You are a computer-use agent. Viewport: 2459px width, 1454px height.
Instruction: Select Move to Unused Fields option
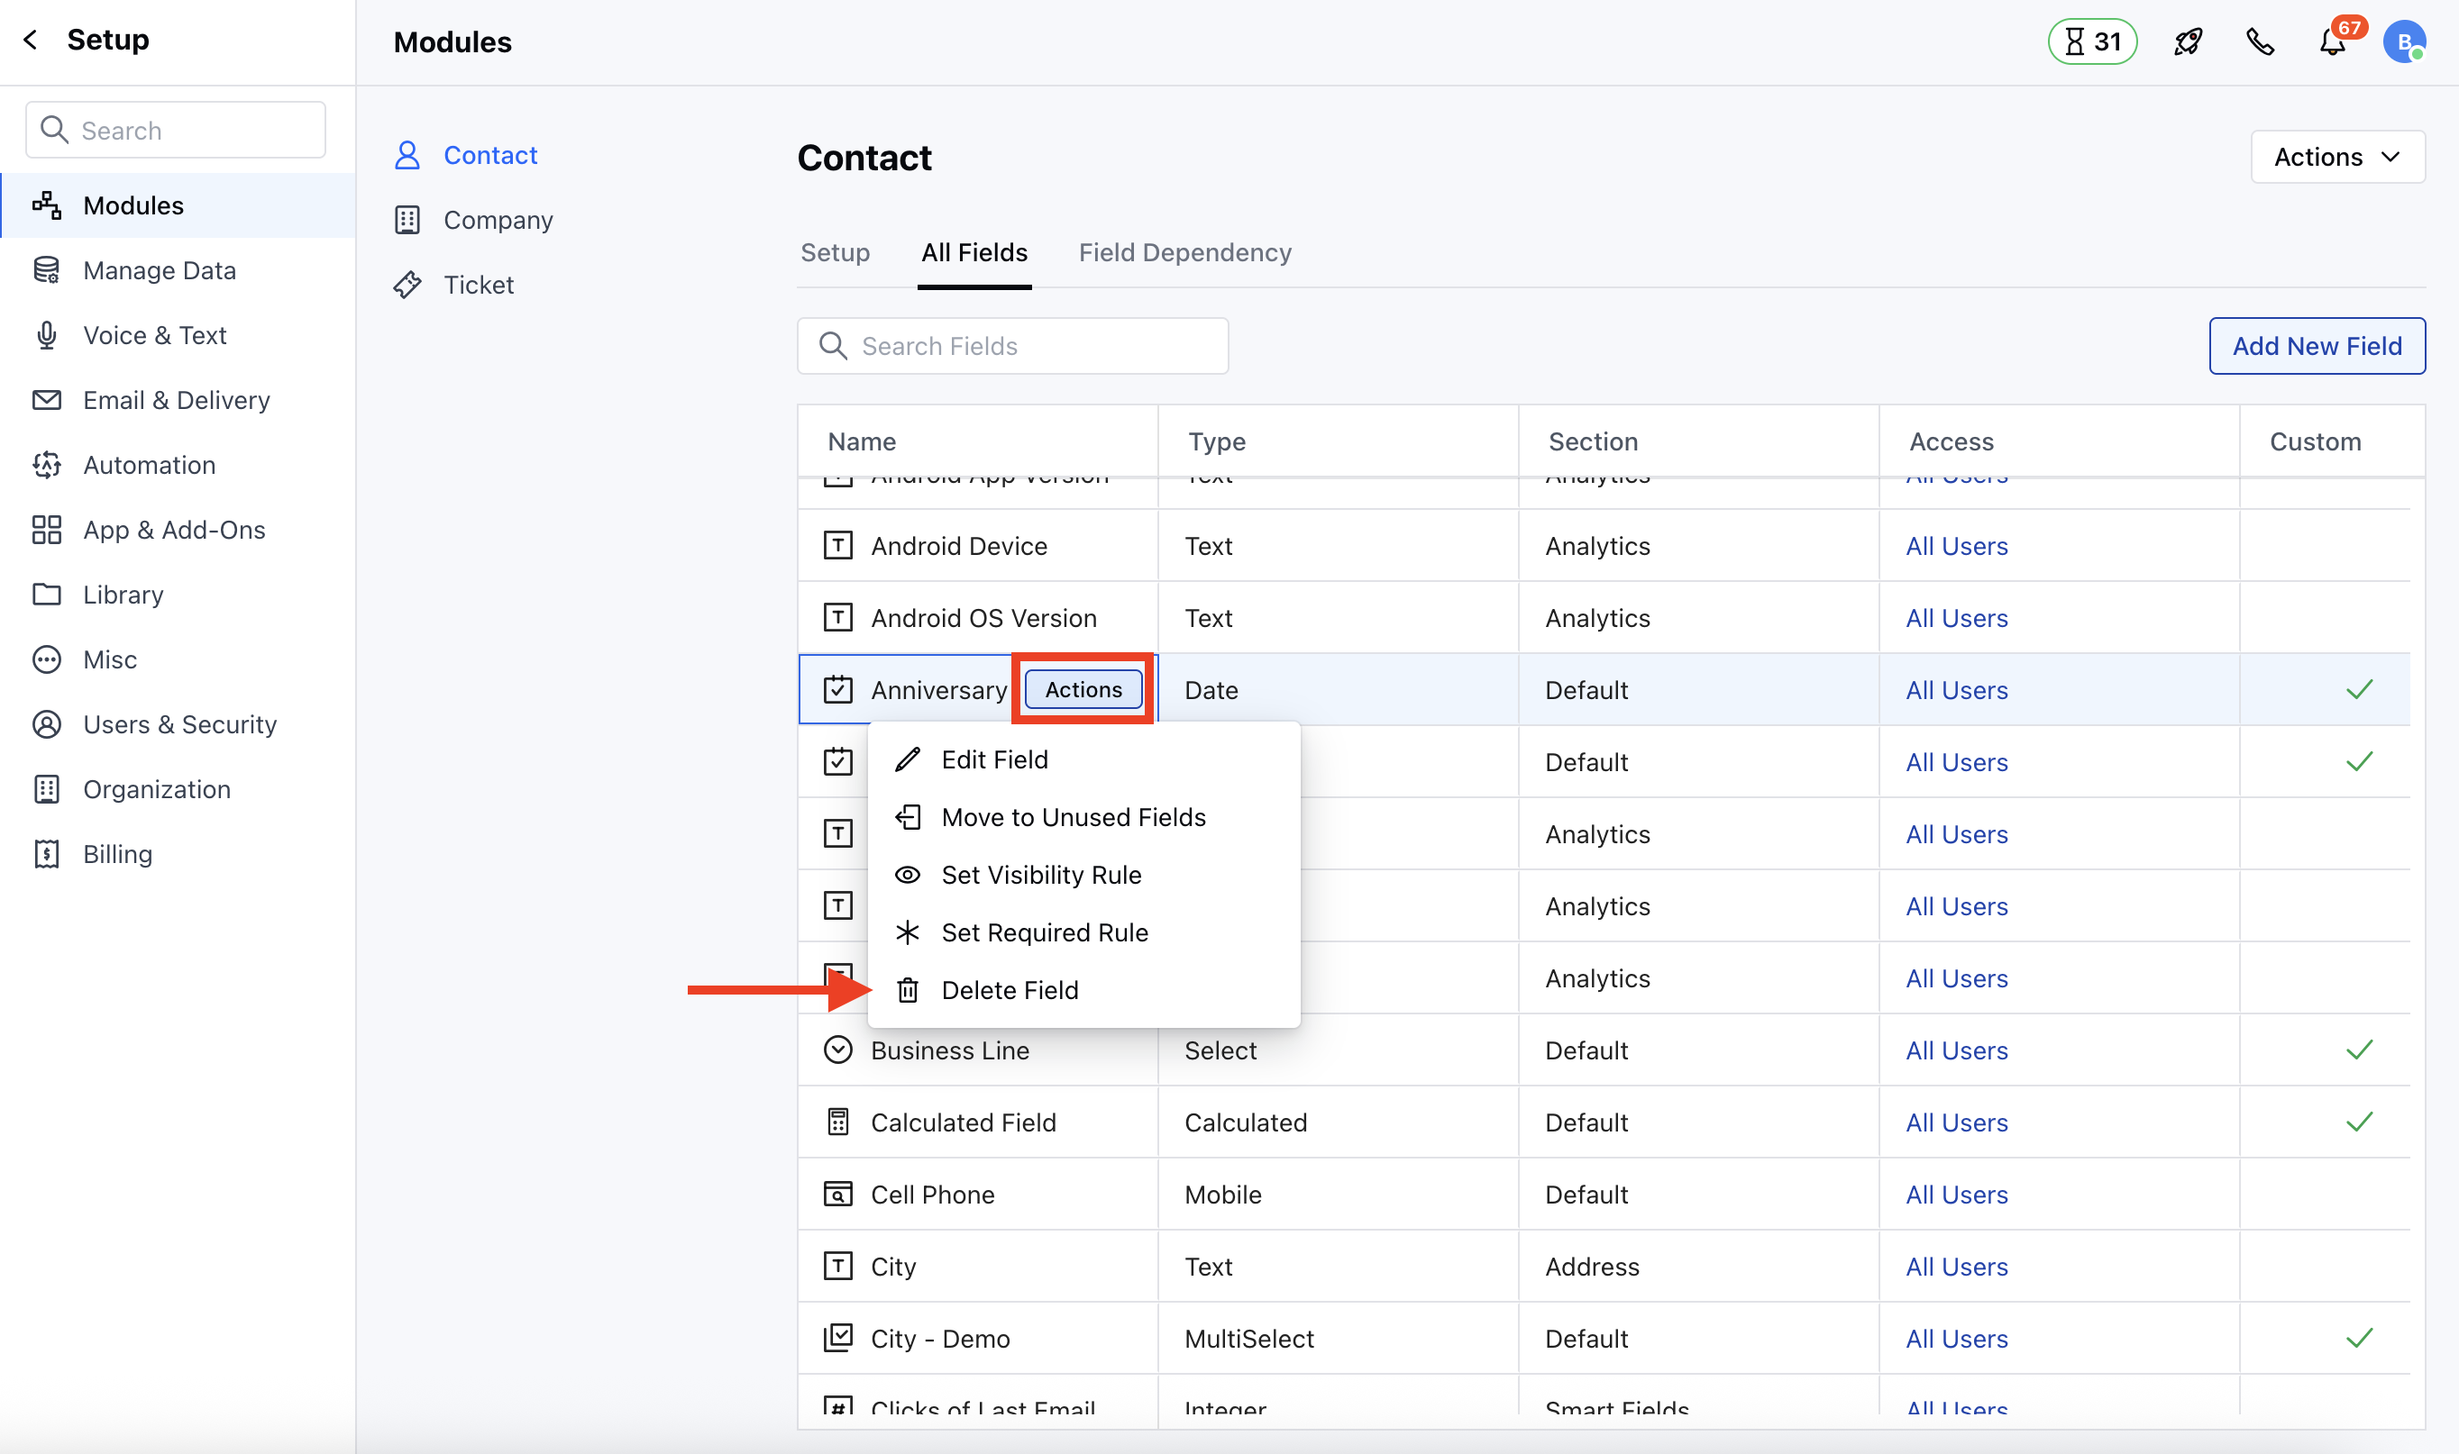(1074, 817)
